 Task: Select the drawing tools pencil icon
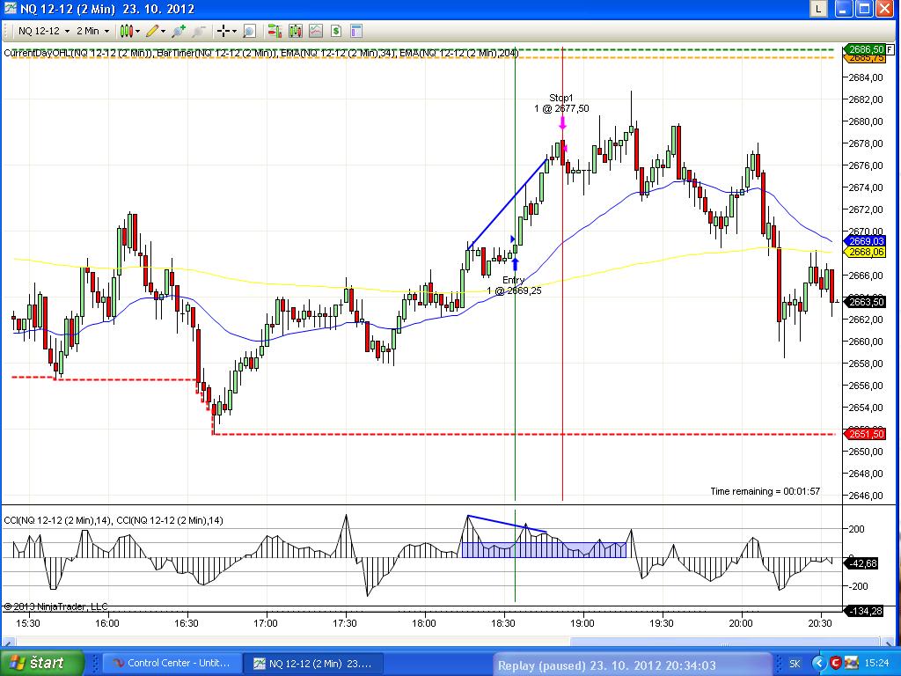(x=152, y=31)
